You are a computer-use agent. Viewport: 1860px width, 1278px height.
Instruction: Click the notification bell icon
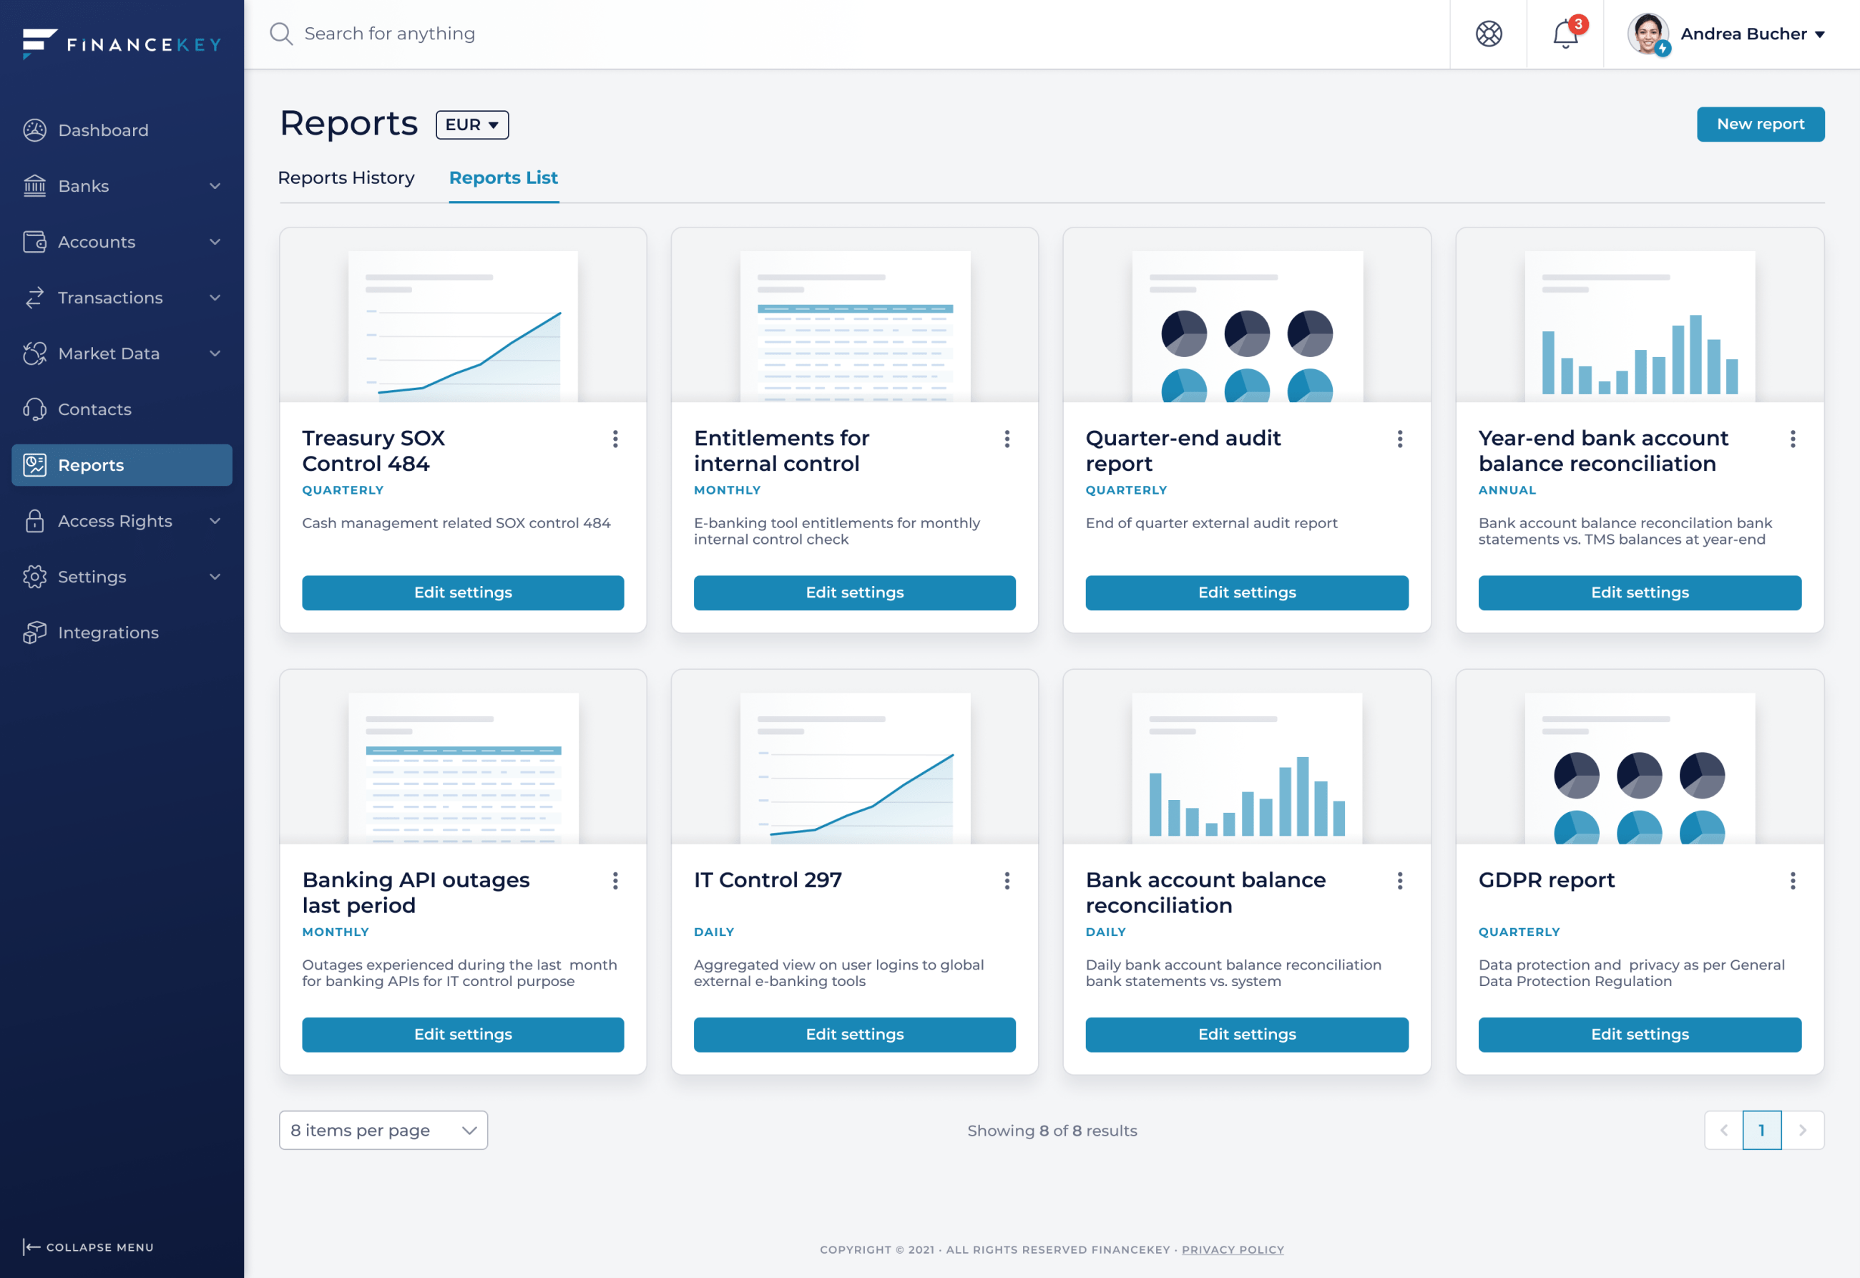pos(1565,34)
